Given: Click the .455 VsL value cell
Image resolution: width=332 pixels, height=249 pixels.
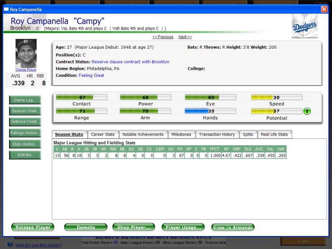Looking at the screenshot, I should [270, 155].
